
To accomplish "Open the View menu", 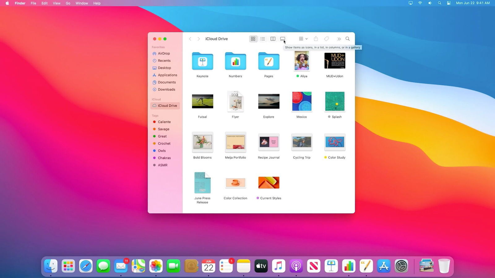I will pyautogui.click(x=57, y=3).
